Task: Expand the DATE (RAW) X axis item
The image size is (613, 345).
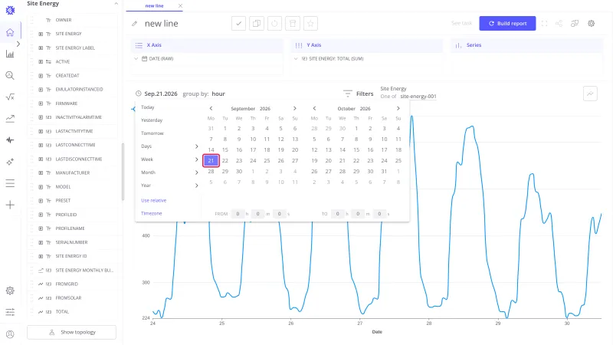Action: click(x=136, y=59)
